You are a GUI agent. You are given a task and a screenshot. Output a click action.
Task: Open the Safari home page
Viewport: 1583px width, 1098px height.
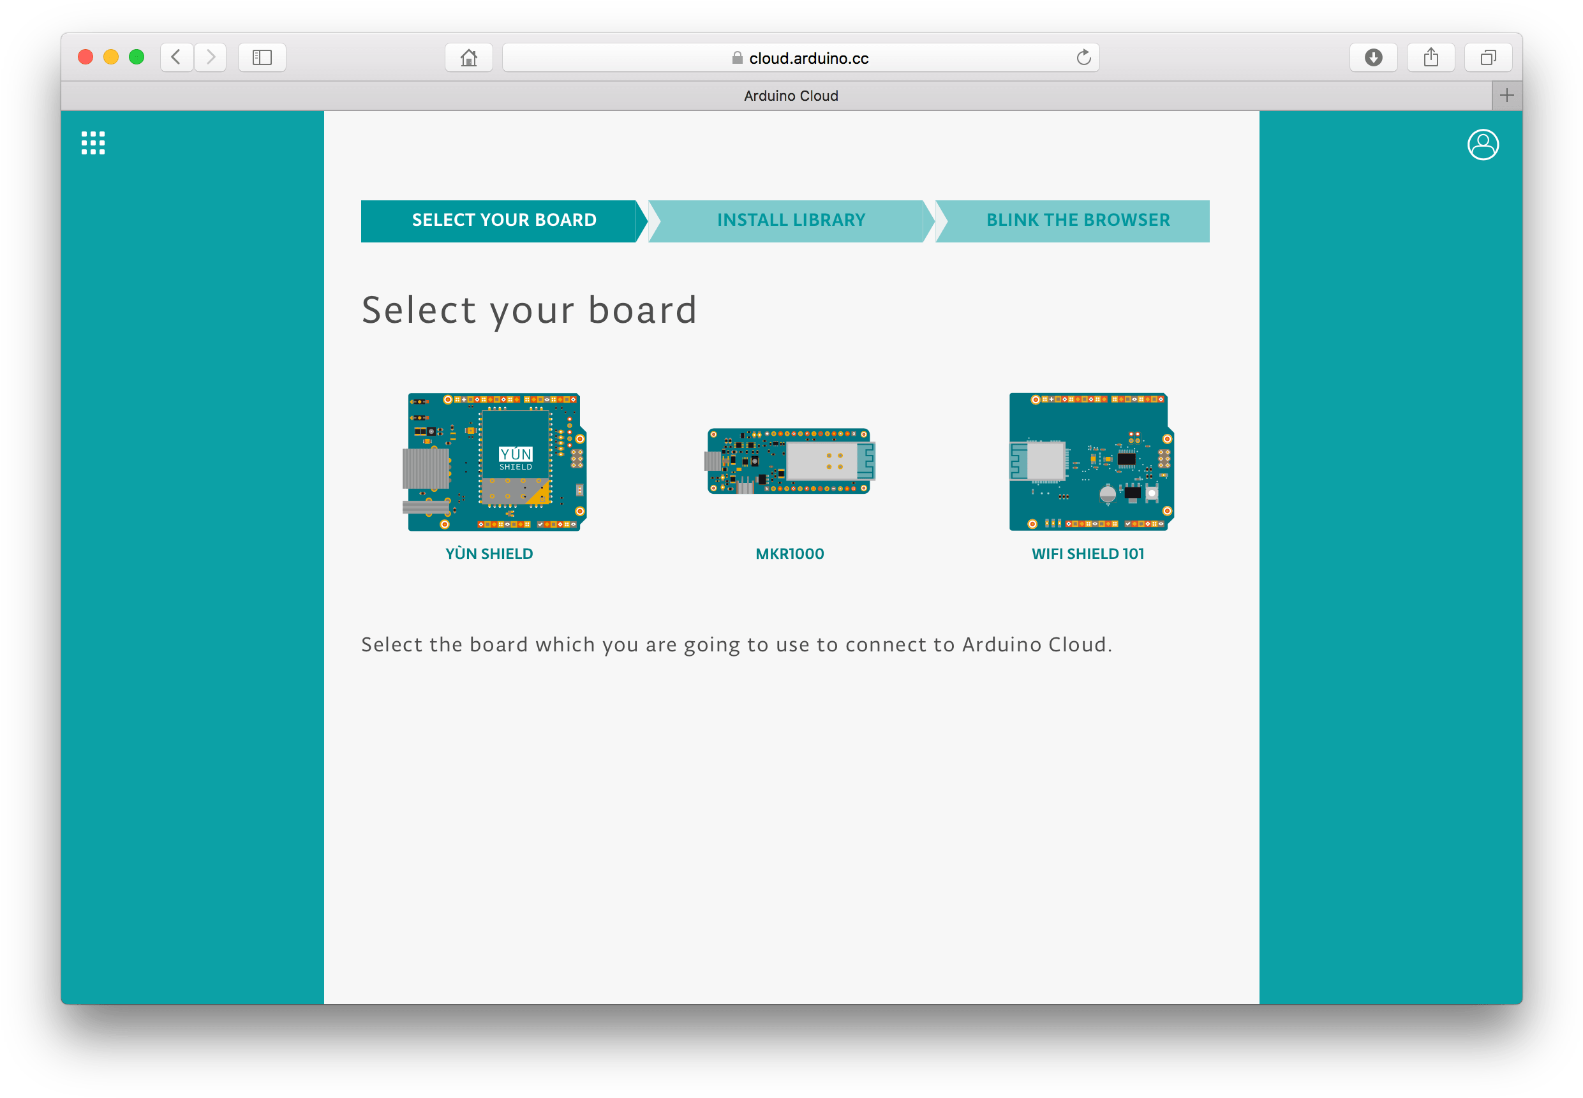pos(468,57)
